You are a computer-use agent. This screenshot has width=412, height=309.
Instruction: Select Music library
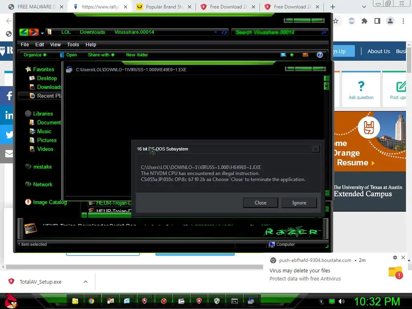pyautogui.click(x=41, y=132)
